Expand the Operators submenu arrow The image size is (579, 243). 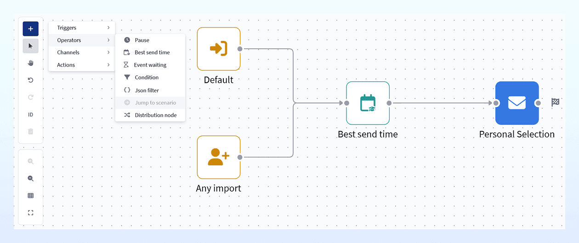pos(108,40)
